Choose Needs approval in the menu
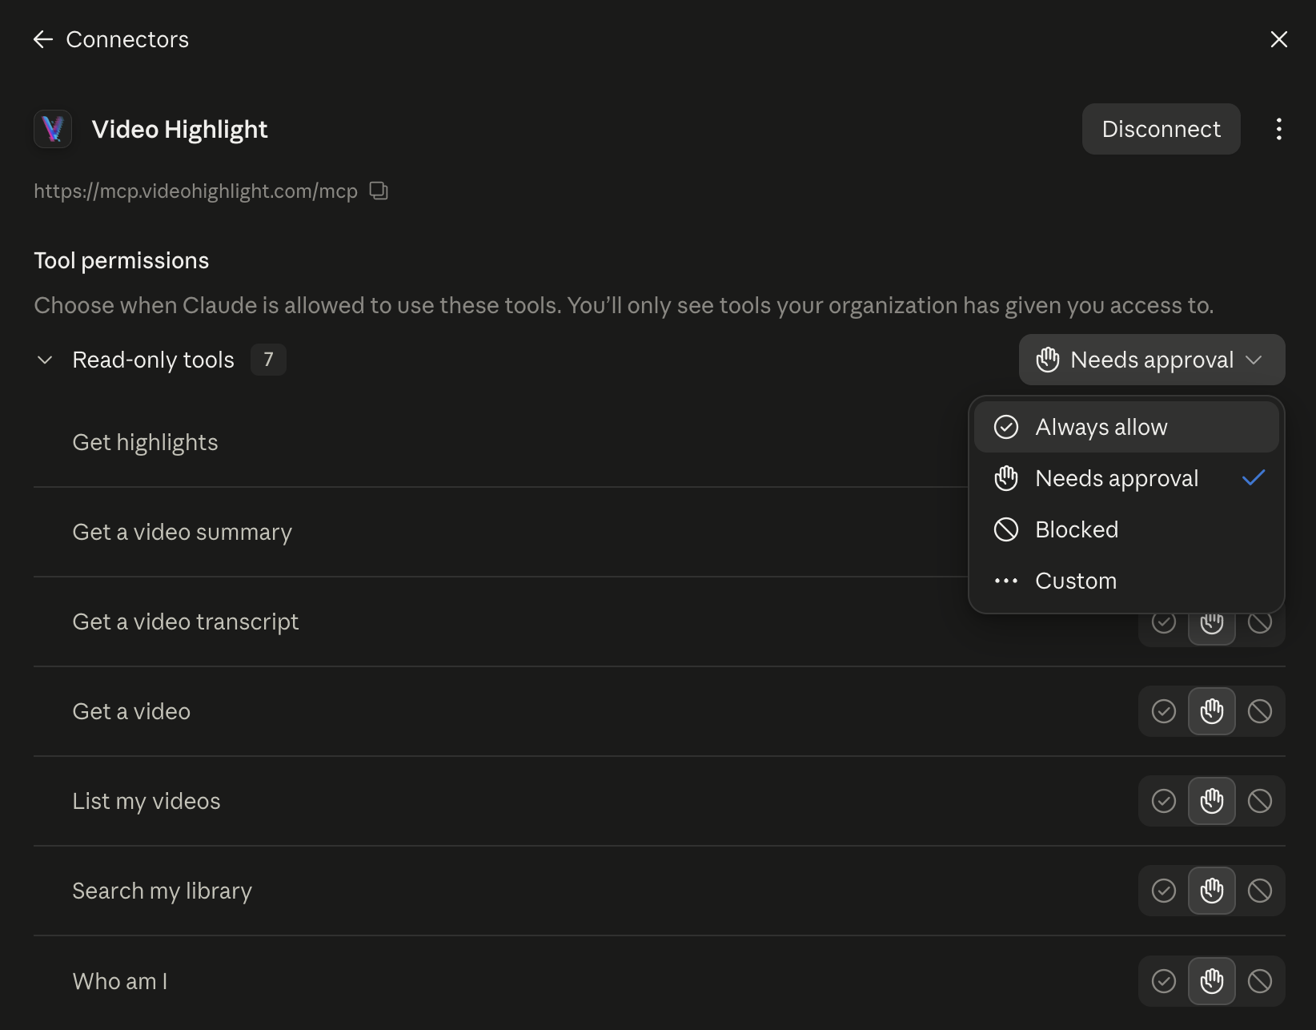1316x1030 pixels. pos(1126,478)
